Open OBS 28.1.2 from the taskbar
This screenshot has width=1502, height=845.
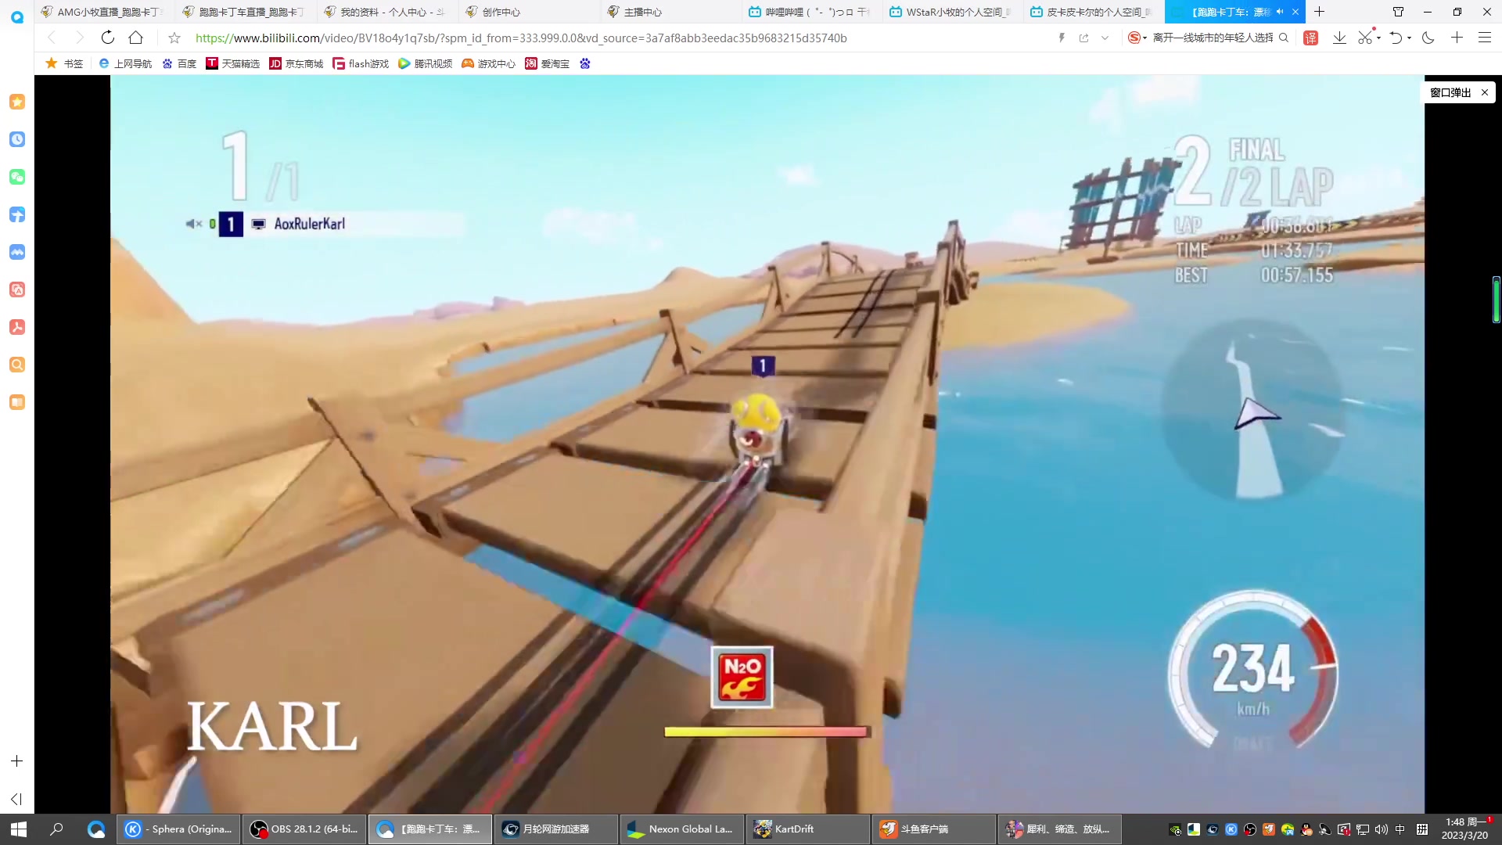[304, 829]
